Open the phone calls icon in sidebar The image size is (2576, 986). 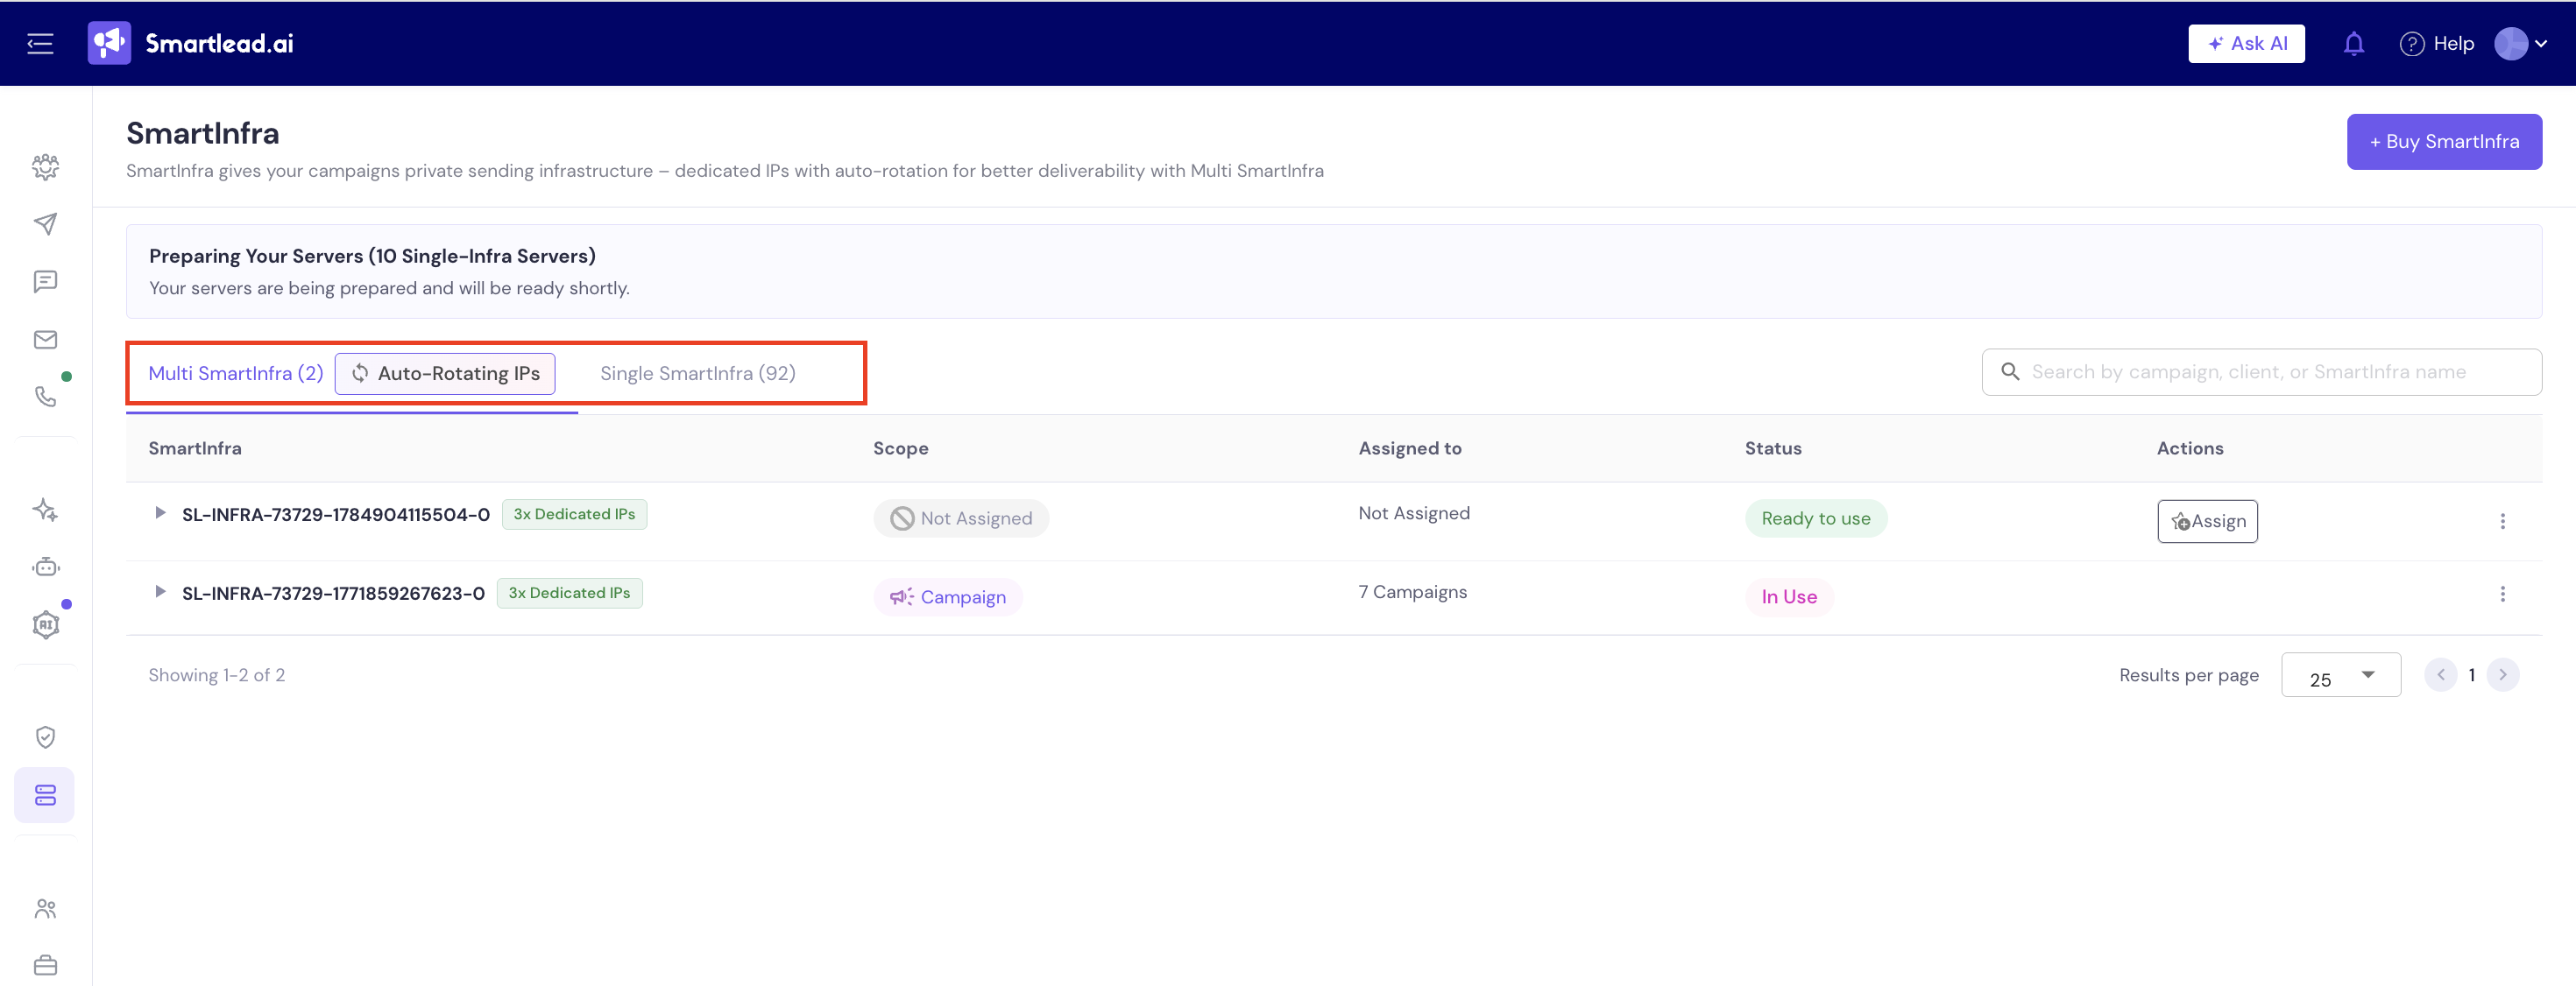click(45, 397)
